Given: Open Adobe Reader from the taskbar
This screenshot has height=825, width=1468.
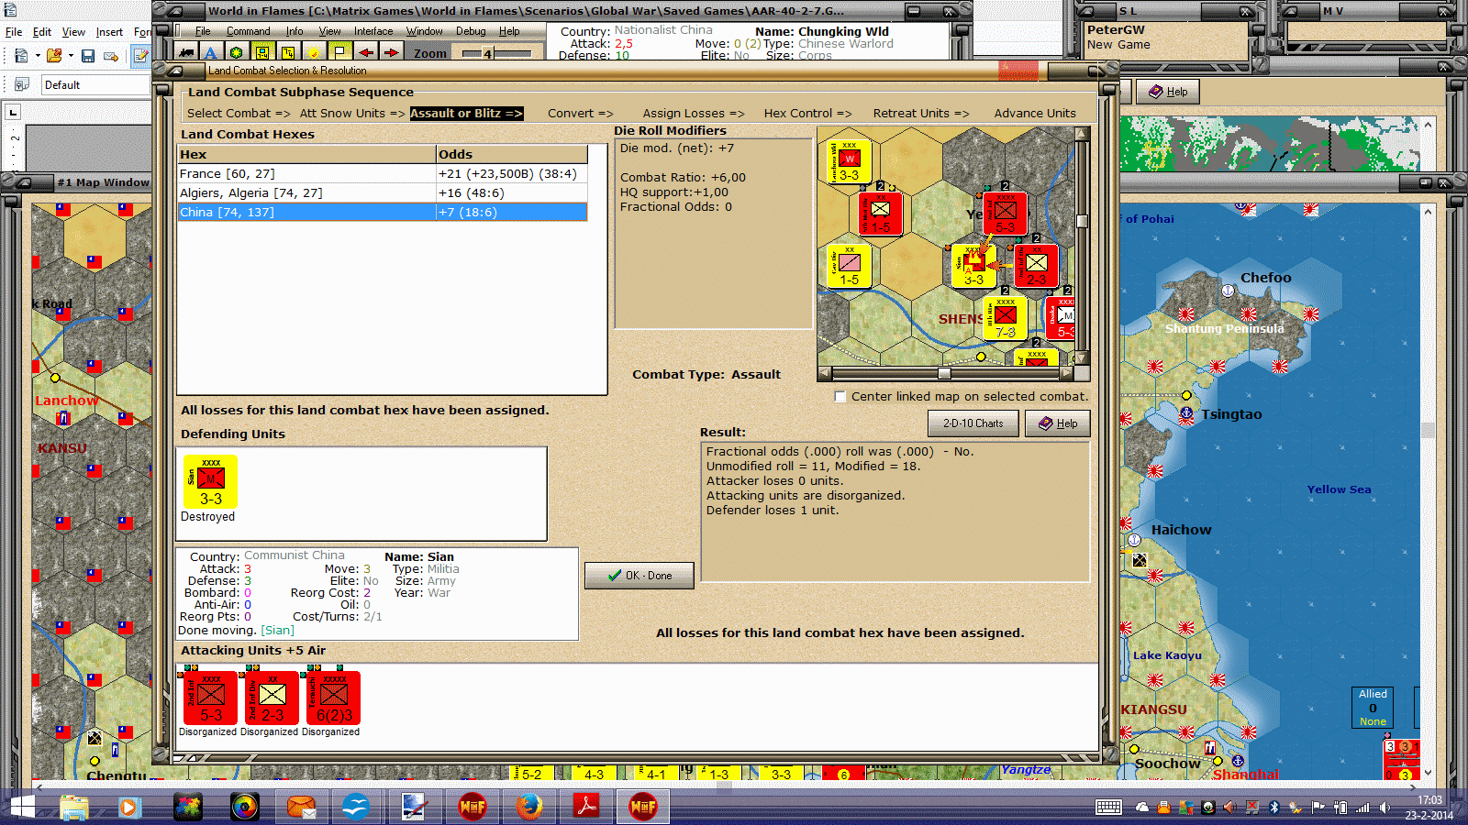Looking at the screenshot, I should (586, 808).
